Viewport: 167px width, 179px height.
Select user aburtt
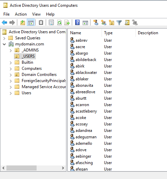click(x=81, y=98)
